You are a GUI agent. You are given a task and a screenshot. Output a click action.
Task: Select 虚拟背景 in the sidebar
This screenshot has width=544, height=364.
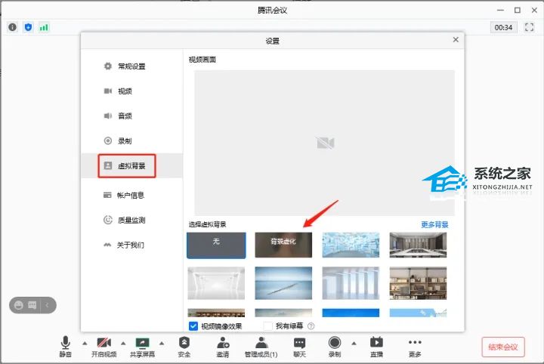point(131,165)
